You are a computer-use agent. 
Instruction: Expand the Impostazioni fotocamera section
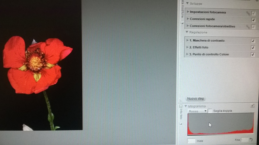[188, 12]
